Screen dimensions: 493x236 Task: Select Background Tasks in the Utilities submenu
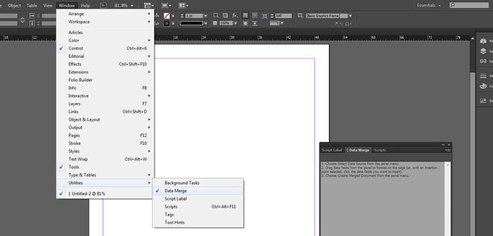tap(198, 183)
